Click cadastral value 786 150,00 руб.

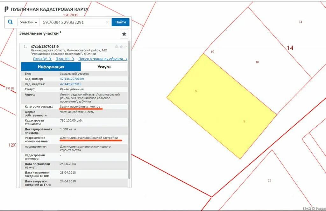coord(71,121)
